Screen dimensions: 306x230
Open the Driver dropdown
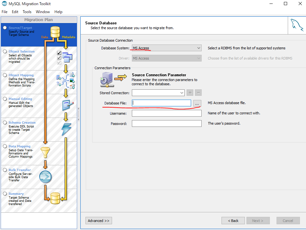click(167, 58)
